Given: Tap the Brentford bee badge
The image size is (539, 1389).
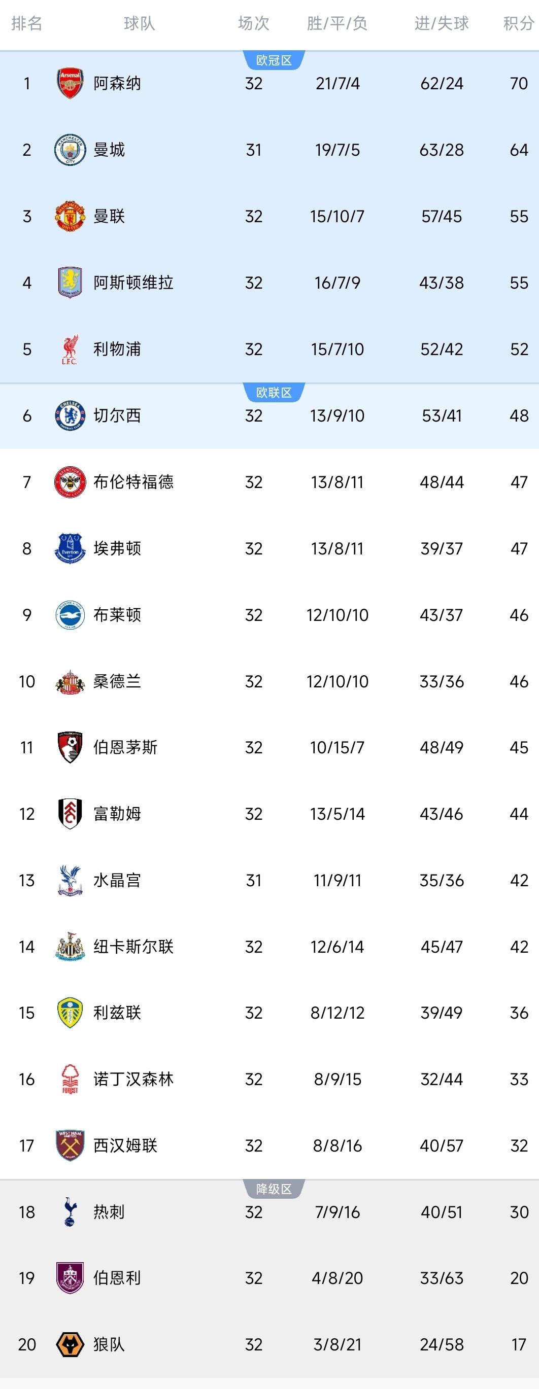Looking at the screenshot, I should pyautogui.click(x=70, y=482).
